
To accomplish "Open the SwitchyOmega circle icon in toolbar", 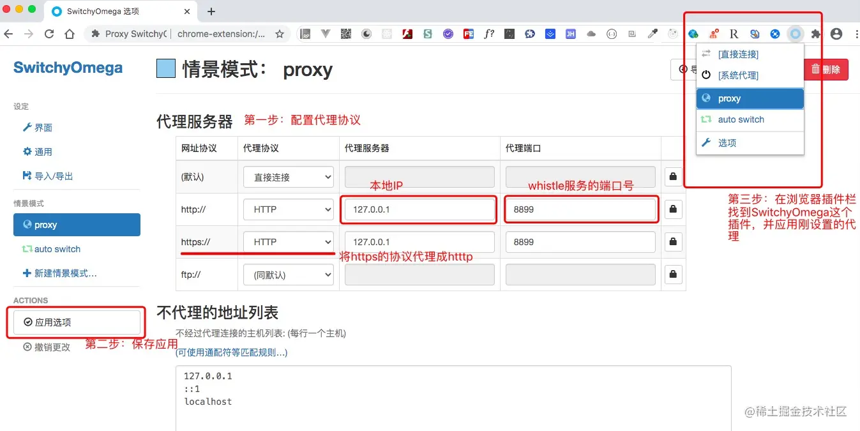I will click(795, 34).
